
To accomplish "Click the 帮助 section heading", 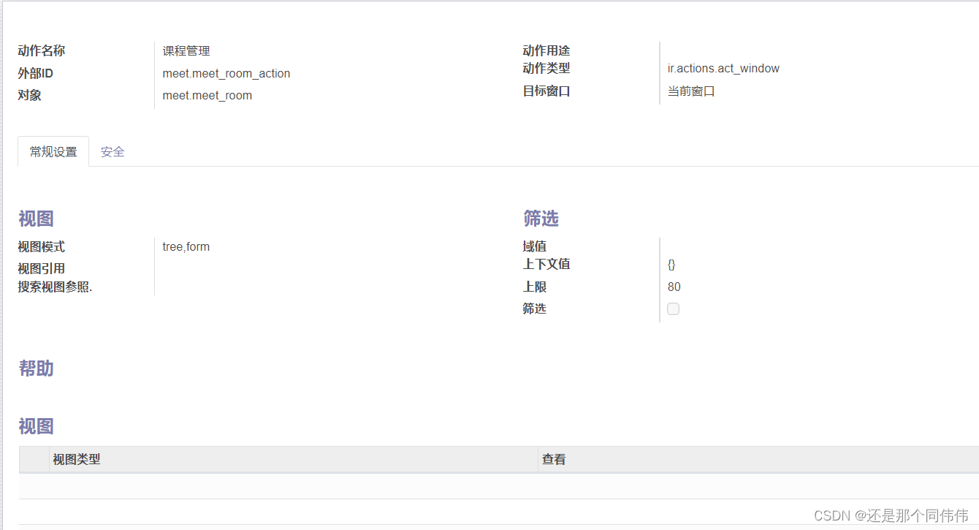I will (x=35, y=368).
